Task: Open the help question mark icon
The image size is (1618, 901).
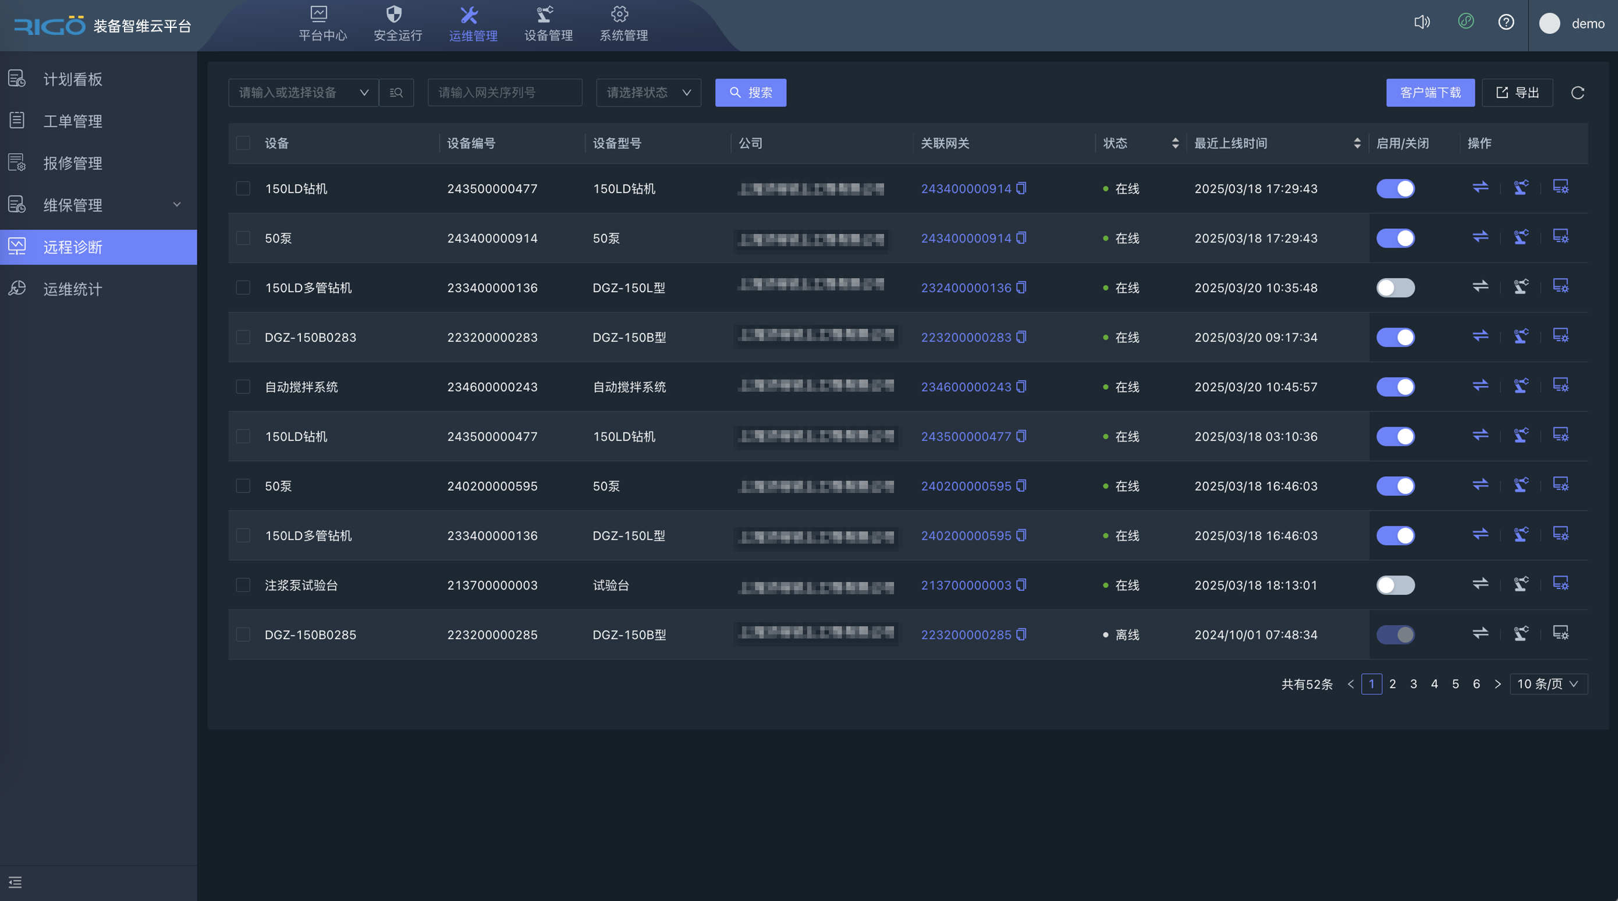Action: pyautogui.click(x=1506, y=23)
